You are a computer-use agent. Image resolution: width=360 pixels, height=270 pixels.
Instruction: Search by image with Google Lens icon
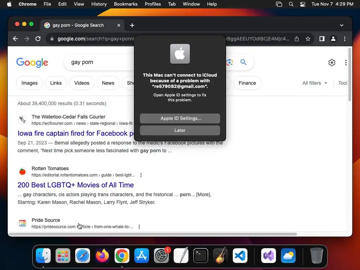coord(230,62)
